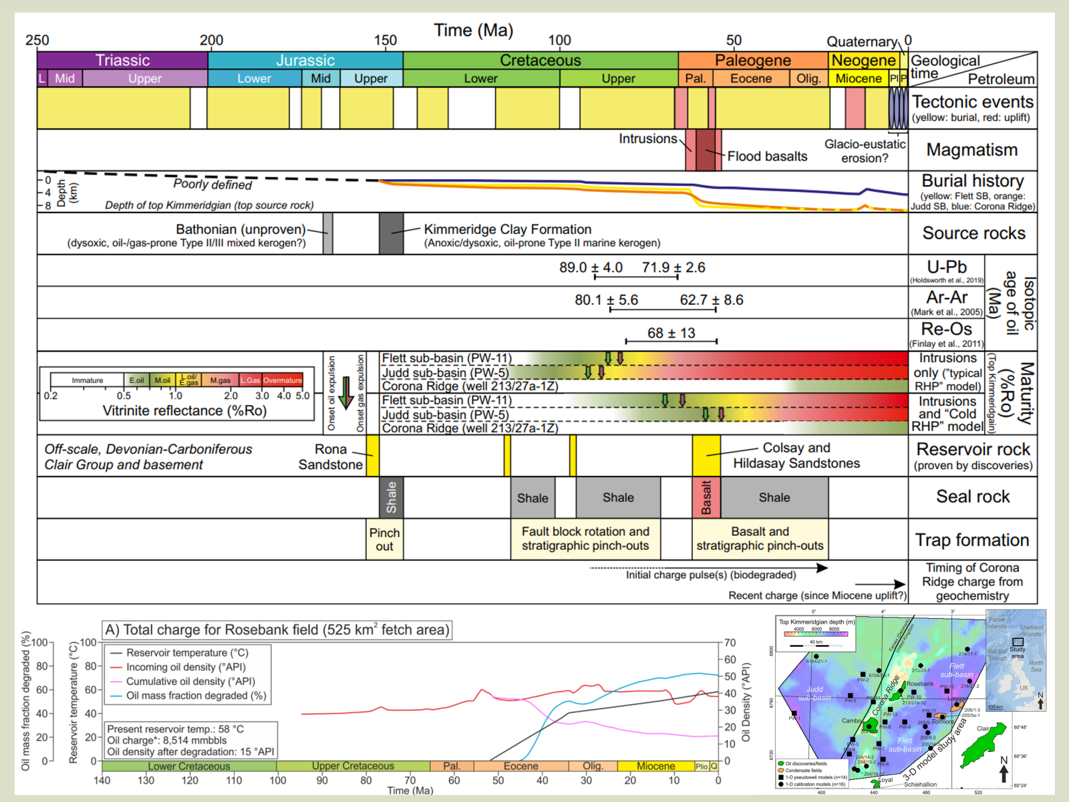This screenshot has height=802, width=1069.
Task: Click the Eocene epoch cell in top timescale
Action: [751, 78]
